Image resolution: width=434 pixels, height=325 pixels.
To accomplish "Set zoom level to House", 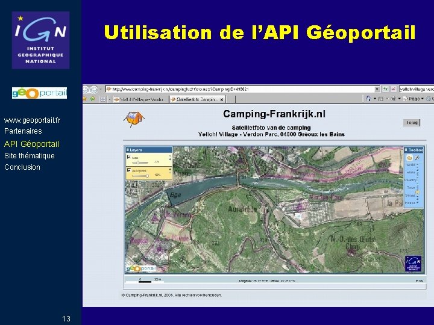I will [x=410, y=203].
